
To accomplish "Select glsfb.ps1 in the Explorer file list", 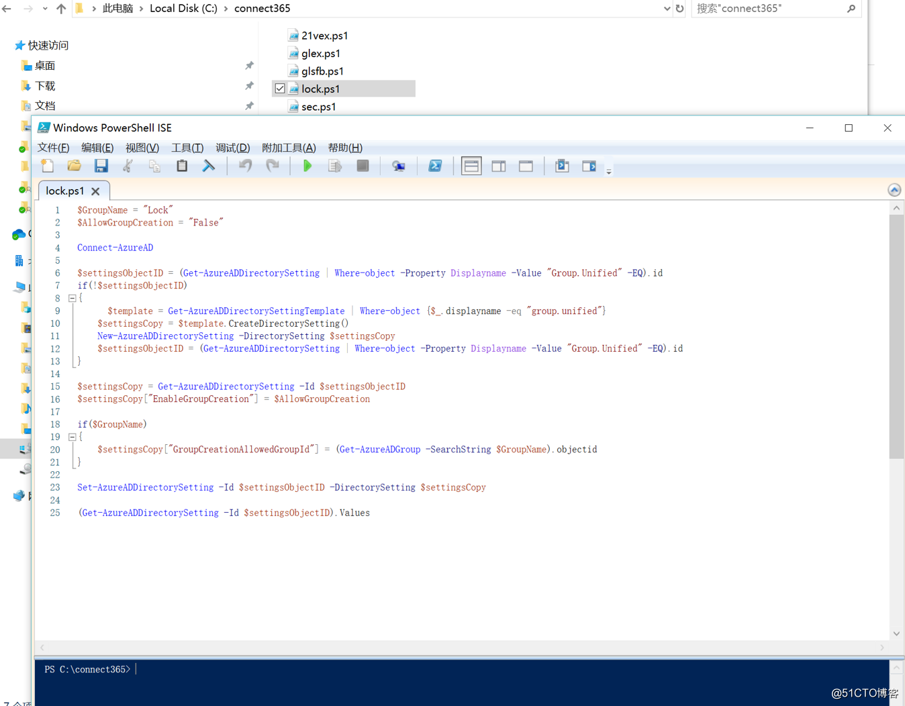I will click(x=322, y=71).
